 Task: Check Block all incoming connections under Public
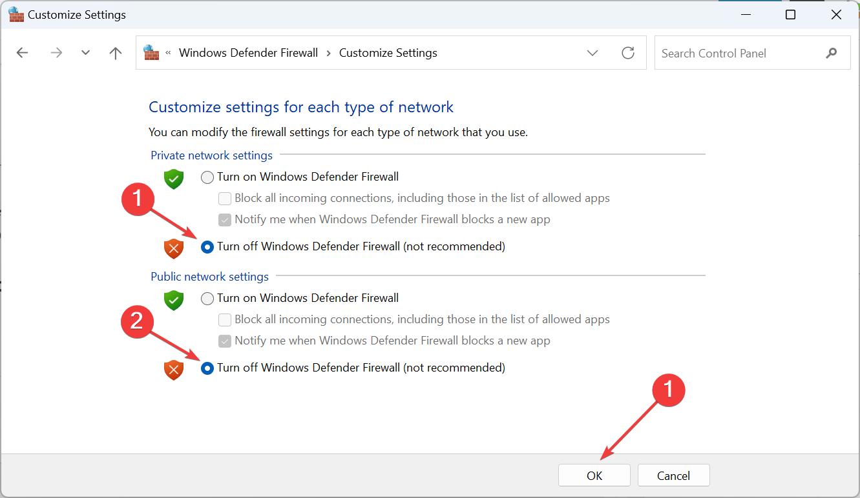click(225, 319)
